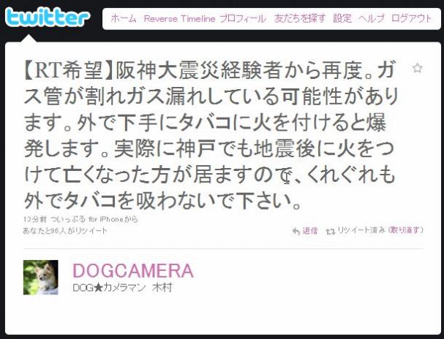Click the 13分前 timestamp link

click(x=35, y=219)
